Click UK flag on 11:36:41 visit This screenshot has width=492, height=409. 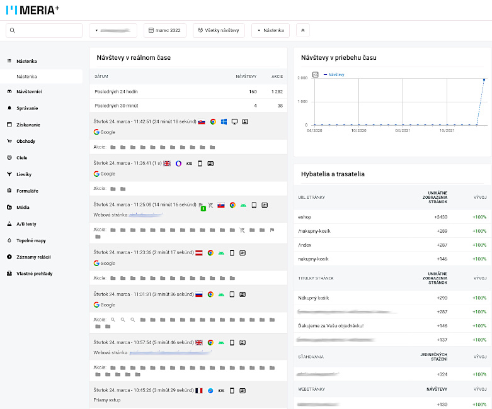click(x=167, y=164)
